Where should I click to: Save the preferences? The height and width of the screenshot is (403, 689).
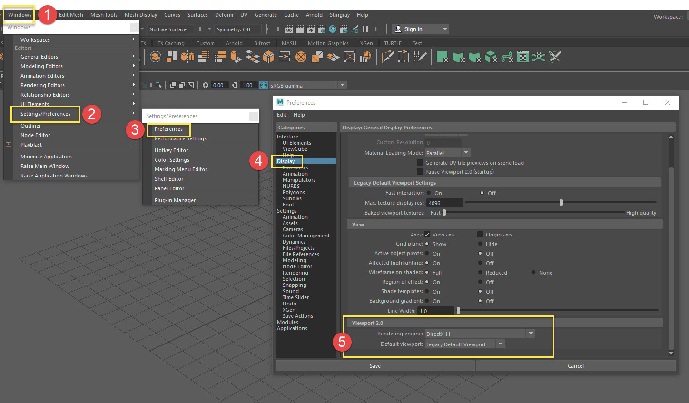(375, 365)
